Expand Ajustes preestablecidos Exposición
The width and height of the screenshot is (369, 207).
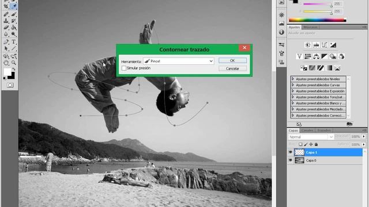tap(293, 91)
